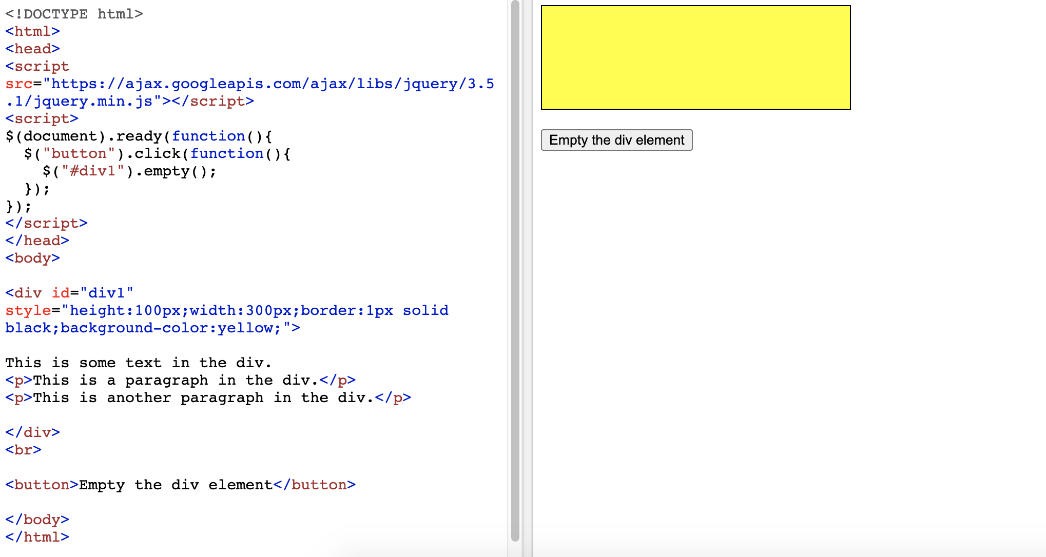The width and height of the screenshot is (1046, 557).
Task: Place cursor on the "#div1" selector string
Action: [93, 171]
